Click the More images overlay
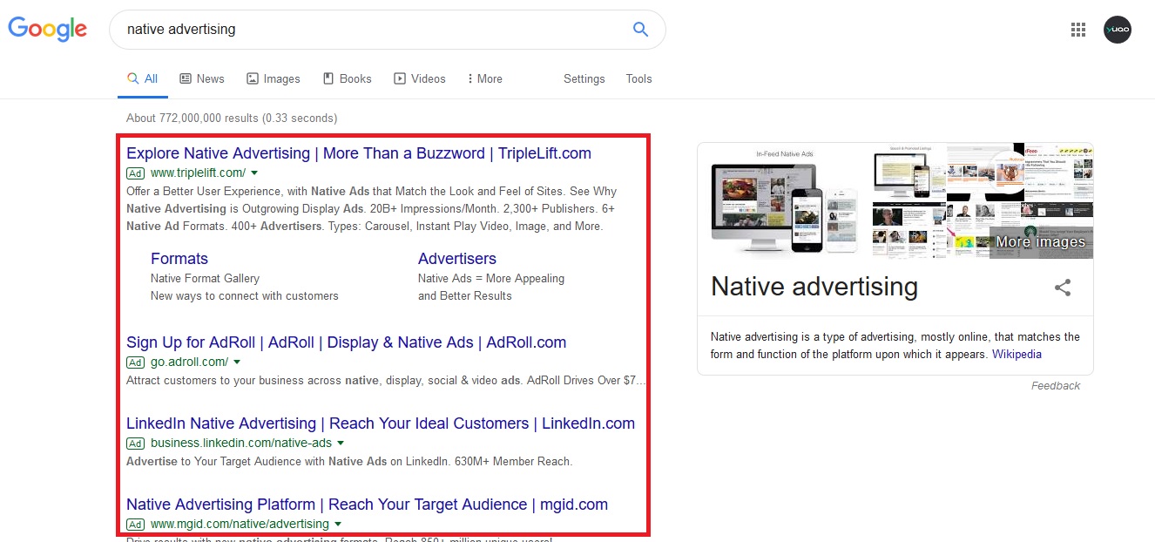 pos(1041,241)
